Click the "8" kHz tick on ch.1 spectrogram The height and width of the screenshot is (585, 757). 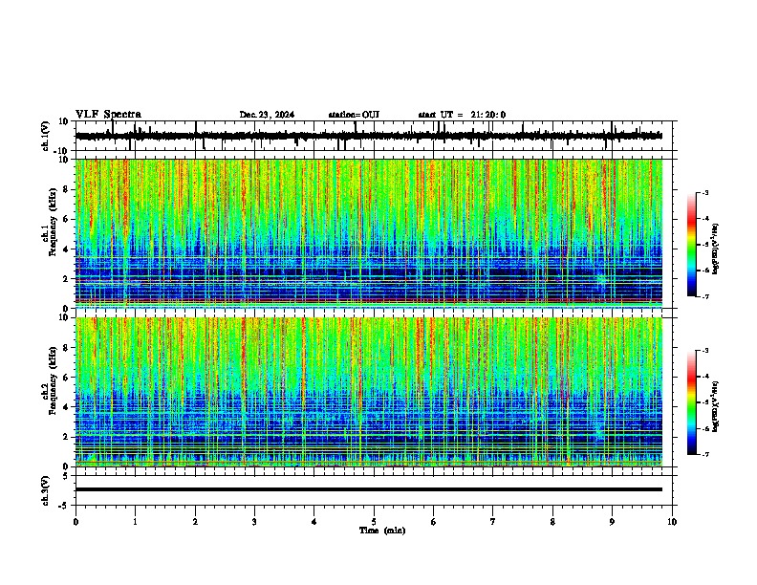pyautogui.click(x=66, y=189)
